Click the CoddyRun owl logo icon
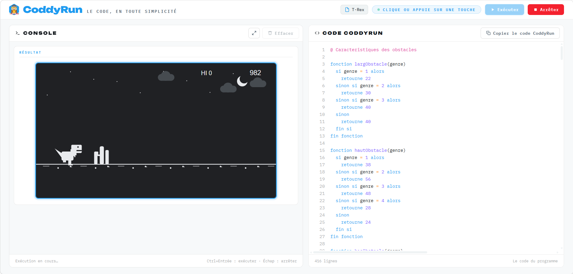The height and width of the screenshot is (274, 573). coord(14,10)
